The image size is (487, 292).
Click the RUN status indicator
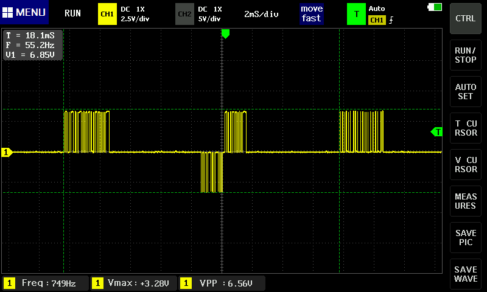tap(72, 13)
